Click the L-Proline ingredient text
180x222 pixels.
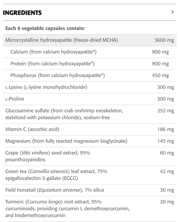click(15, 99)
